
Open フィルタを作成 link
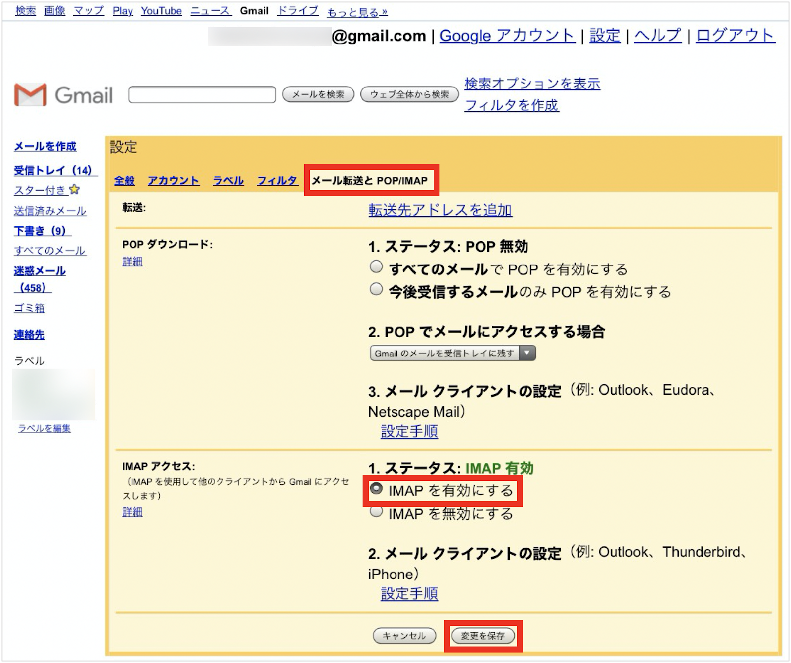[x=512, y=105]
